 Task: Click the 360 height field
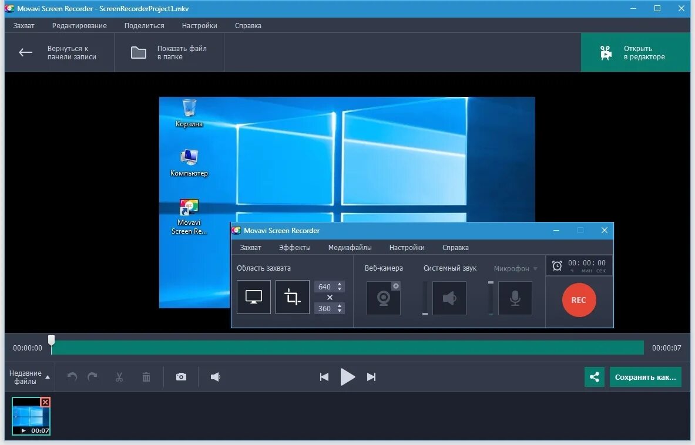point(324,308)
